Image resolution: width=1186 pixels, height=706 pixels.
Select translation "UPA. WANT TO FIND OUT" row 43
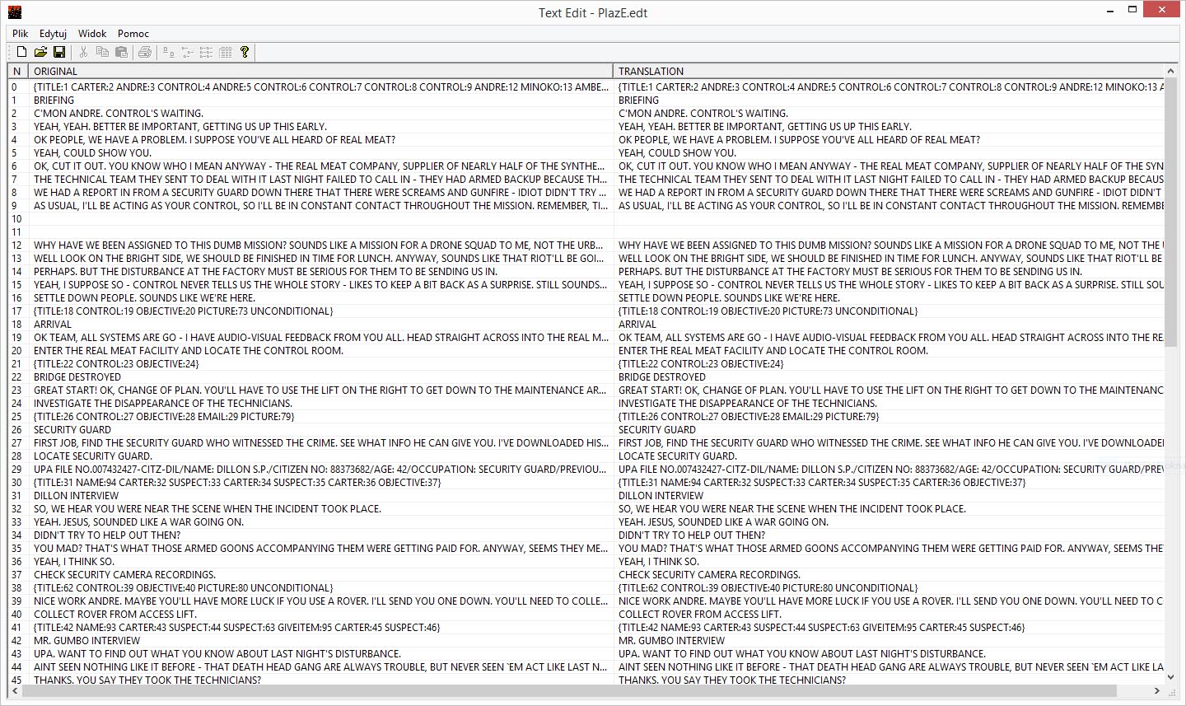(x=802, y=654)
